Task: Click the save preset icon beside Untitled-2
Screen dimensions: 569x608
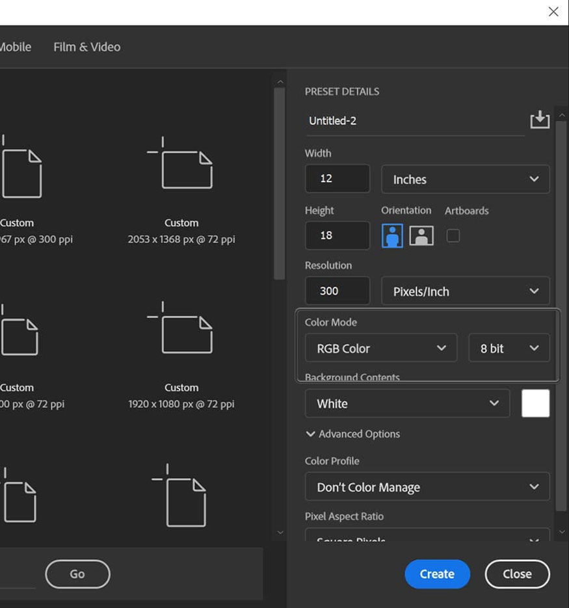Action: (540, 119)
